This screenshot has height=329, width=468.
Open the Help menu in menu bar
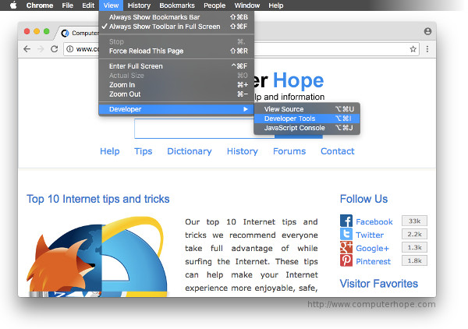tap(276, 5)
